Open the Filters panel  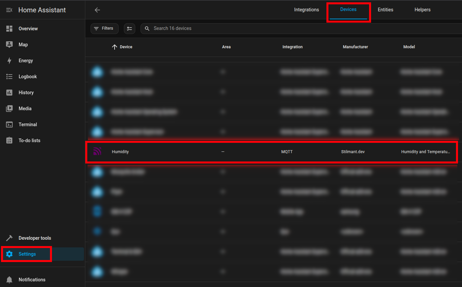point(104,29)
